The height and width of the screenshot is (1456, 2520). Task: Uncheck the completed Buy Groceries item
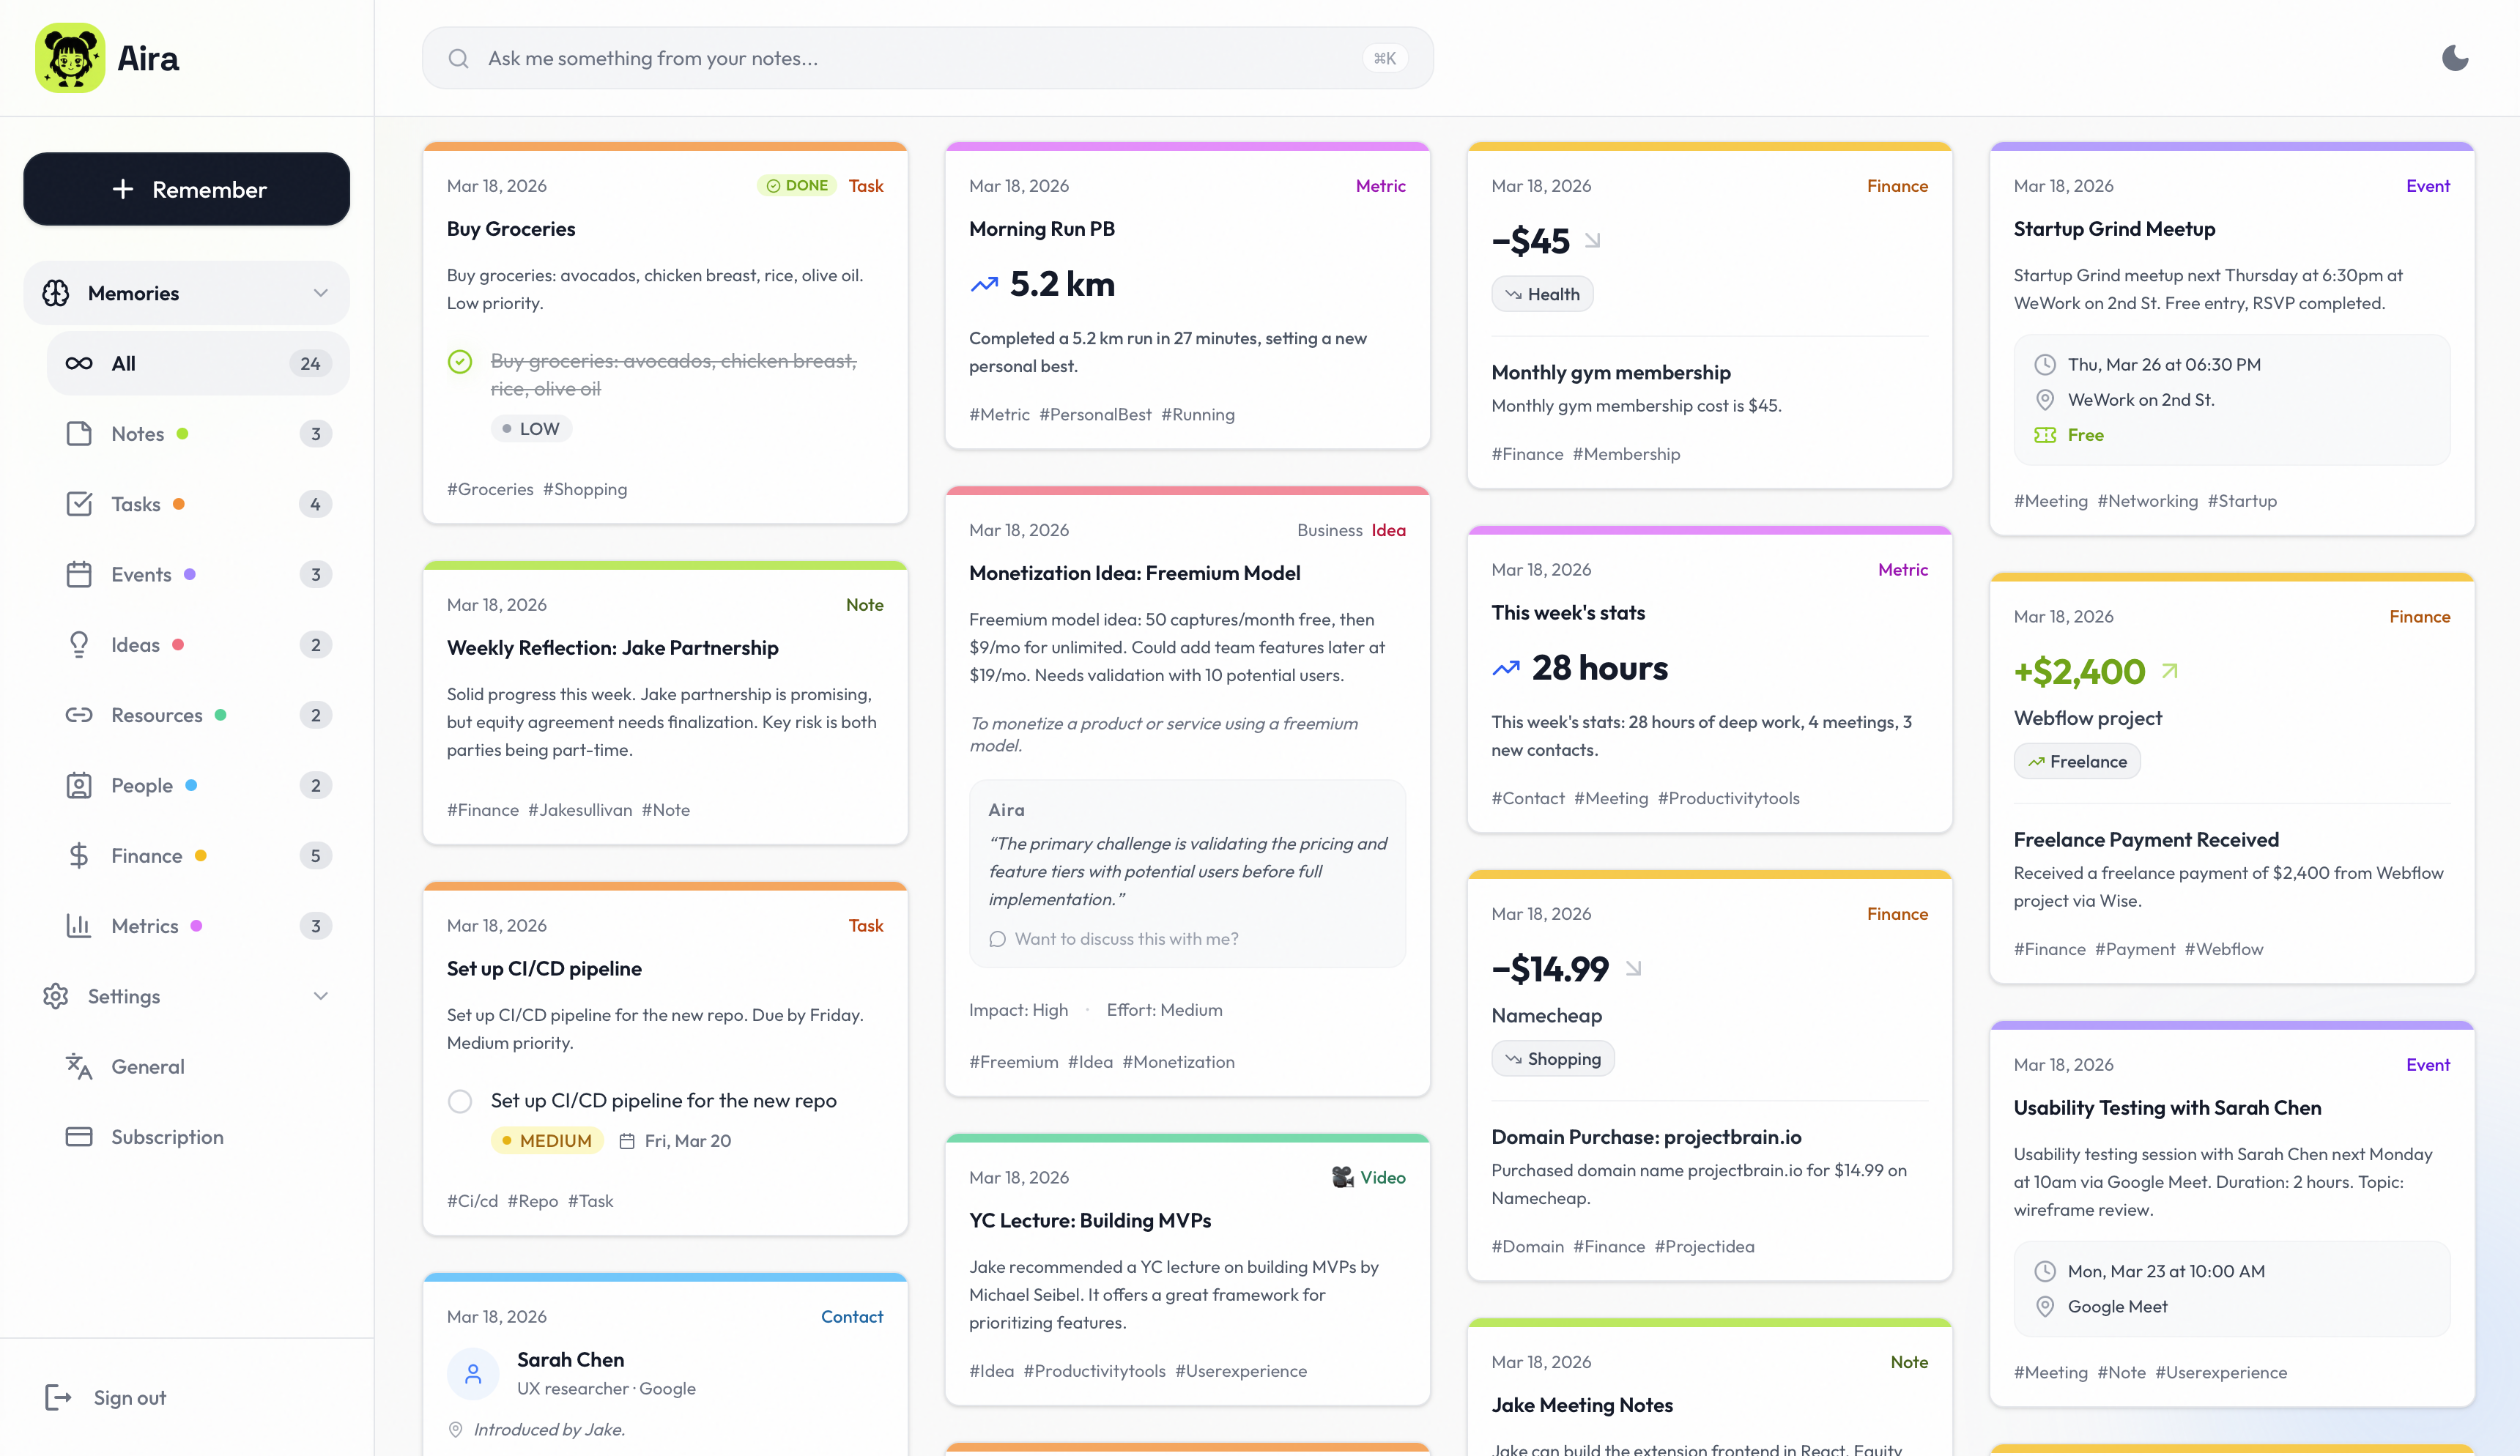pos(460,363)
